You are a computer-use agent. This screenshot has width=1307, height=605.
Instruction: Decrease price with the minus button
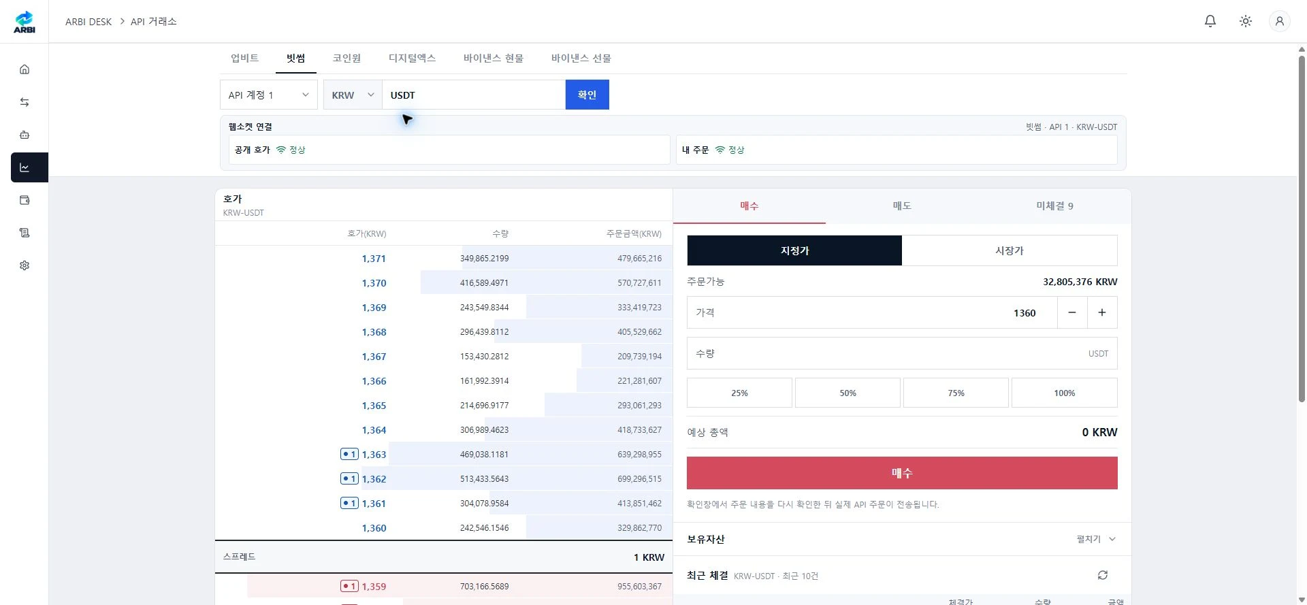tap(1072, 312)
